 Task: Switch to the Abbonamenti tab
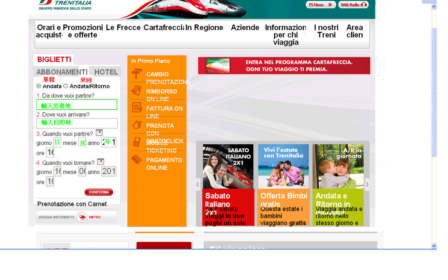[62, 72]
